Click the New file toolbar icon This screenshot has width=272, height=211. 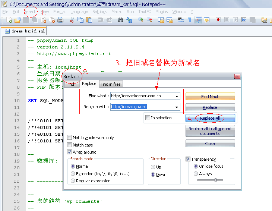tap(9, 20)
